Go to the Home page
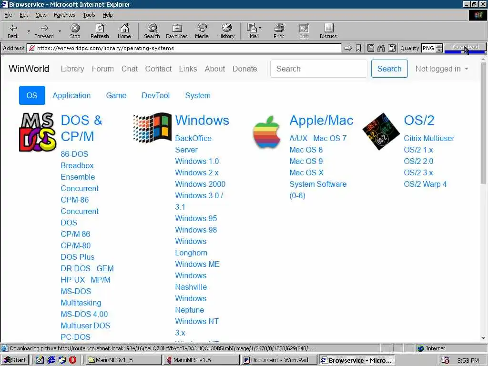This screenshot has height=366, width=488. point(124,31)
